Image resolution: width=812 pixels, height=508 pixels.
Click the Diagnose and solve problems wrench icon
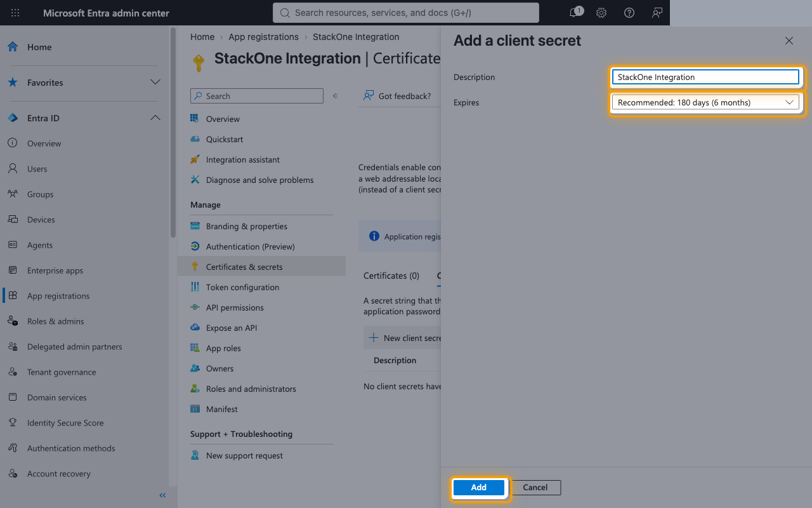click(x=195, y=180)
